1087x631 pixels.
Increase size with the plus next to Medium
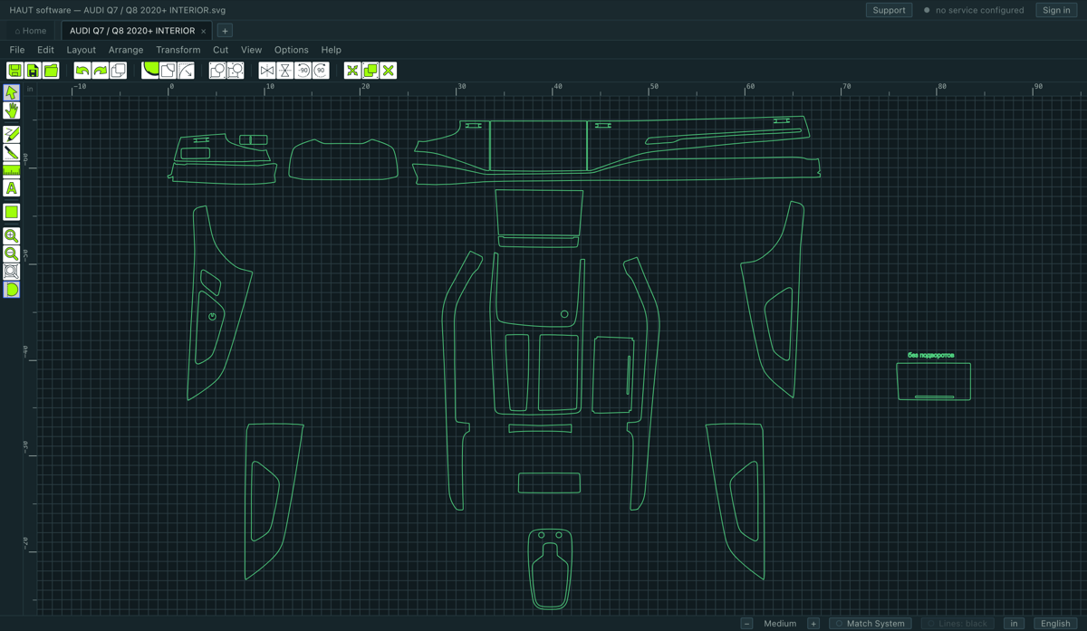[813, 623]
